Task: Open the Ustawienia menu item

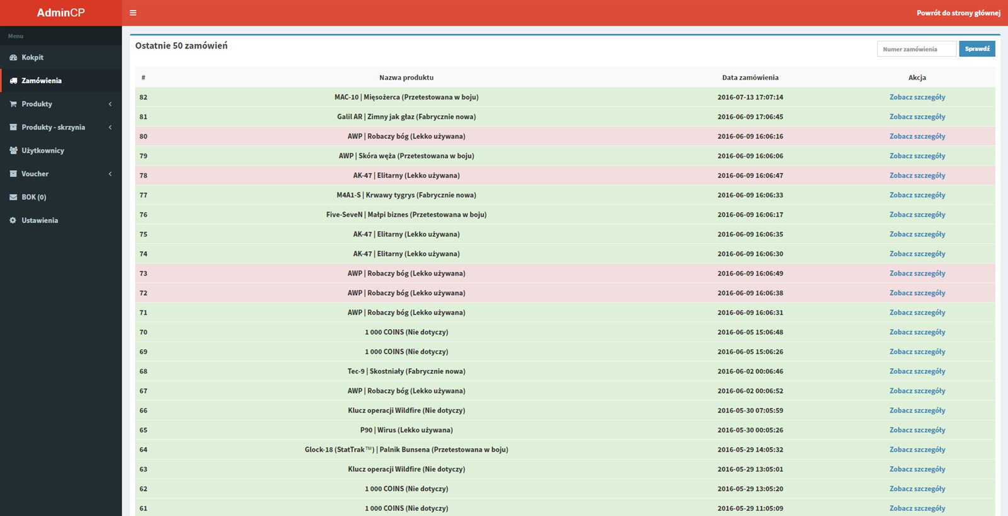Action: tap(40, 220)
